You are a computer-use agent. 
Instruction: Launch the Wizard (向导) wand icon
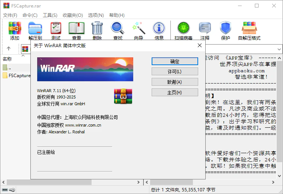coord(138,28)
